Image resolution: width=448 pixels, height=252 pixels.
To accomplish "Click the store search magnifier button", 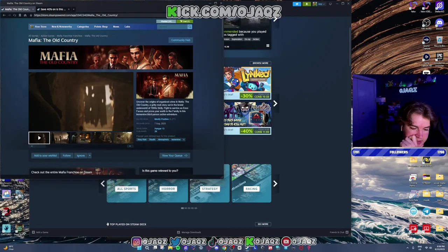I will point(190,27).
